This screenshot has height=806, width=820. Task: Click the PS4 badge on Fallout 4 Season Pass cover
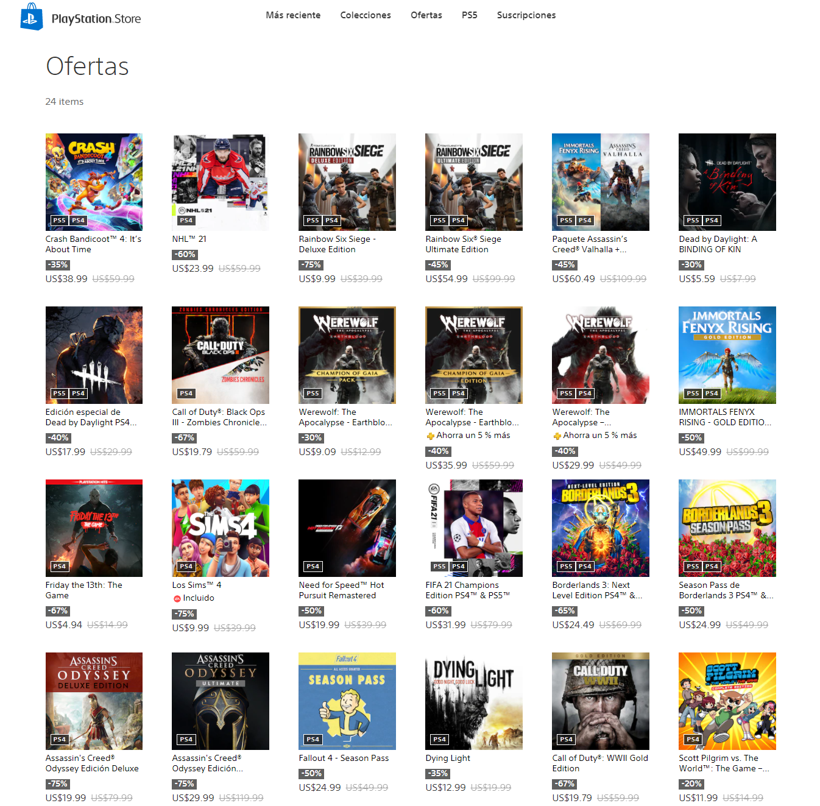coord(313,740)
